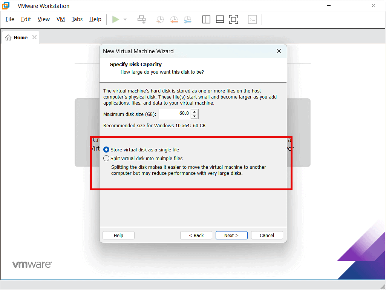
Task: Enter full screen mode icon
Action: (233, 19)
